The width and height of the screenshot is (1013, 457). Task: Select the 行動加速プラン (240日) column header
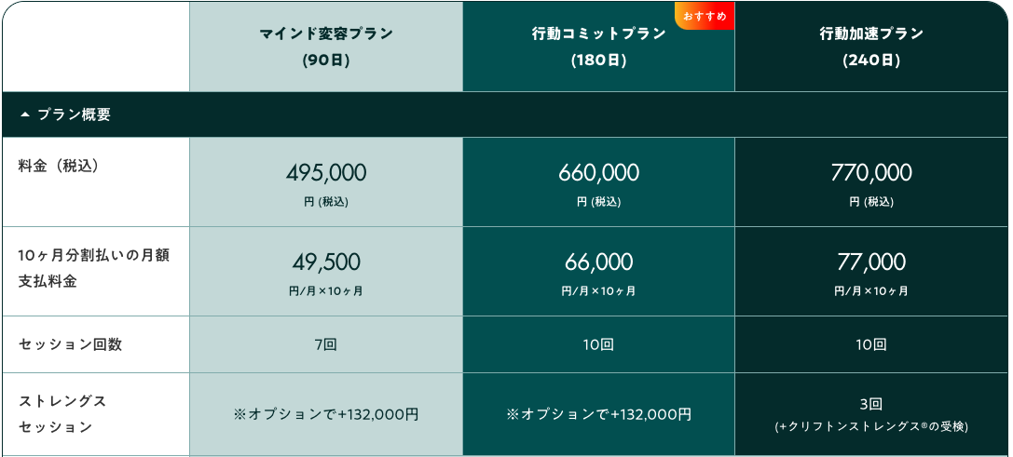point(871,47)
